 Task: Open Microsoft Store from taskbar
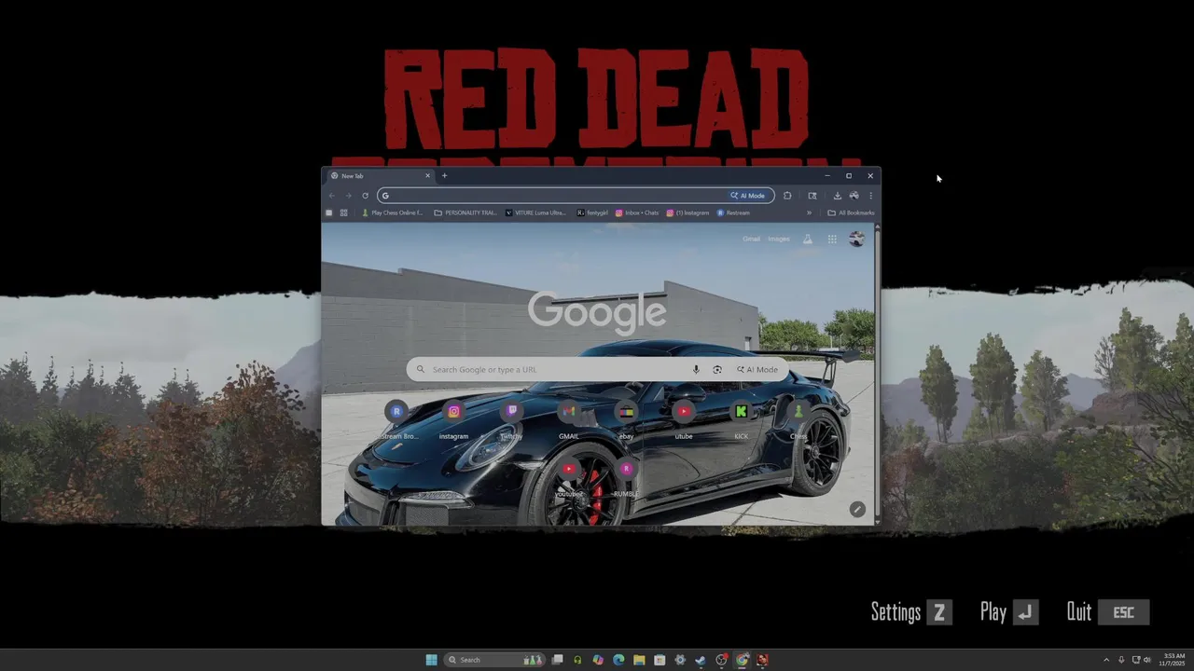click(x=659, y=660)
